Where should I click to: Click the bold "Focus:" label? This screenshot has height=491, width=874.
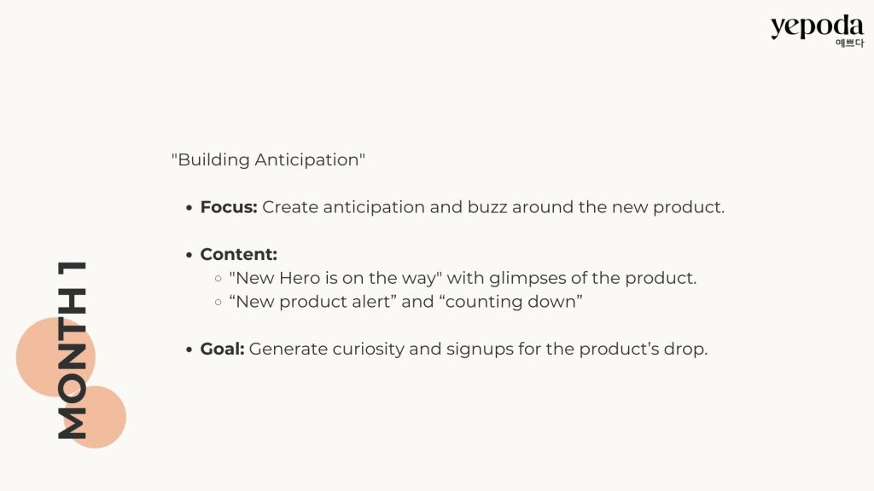(228, 207)
